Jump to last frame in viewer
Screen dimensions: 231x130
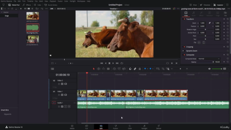click(x=117, y=63)
